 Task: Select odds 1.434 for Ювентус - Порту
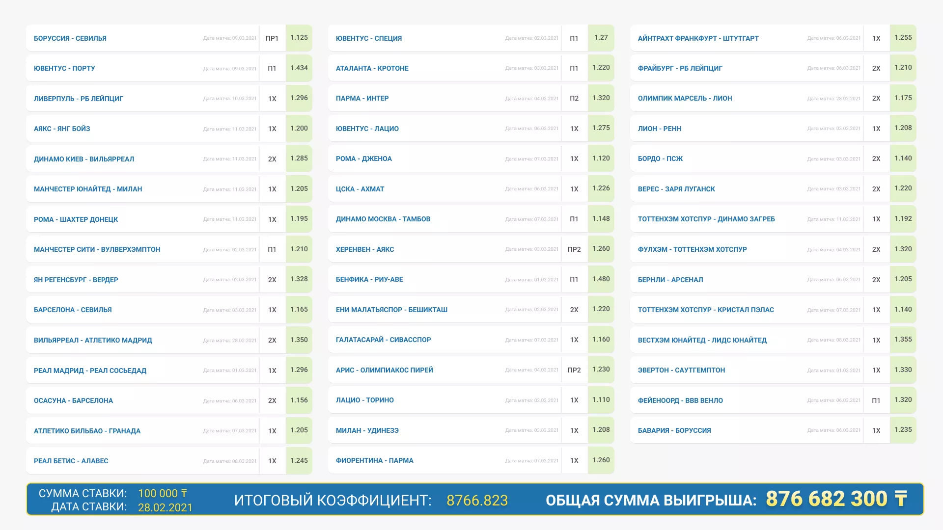tap(299, 68)
